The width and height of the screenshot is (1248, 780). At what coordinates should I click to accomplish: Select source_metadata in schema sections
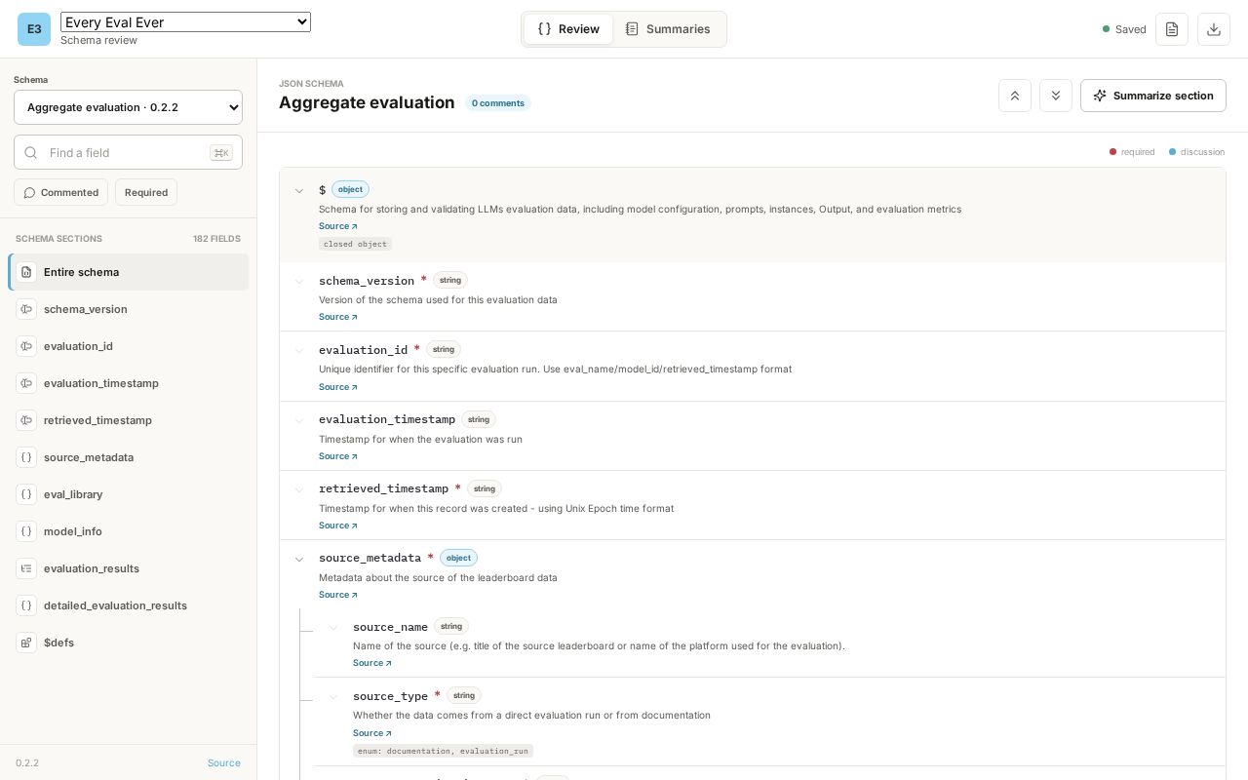(129, 457)
